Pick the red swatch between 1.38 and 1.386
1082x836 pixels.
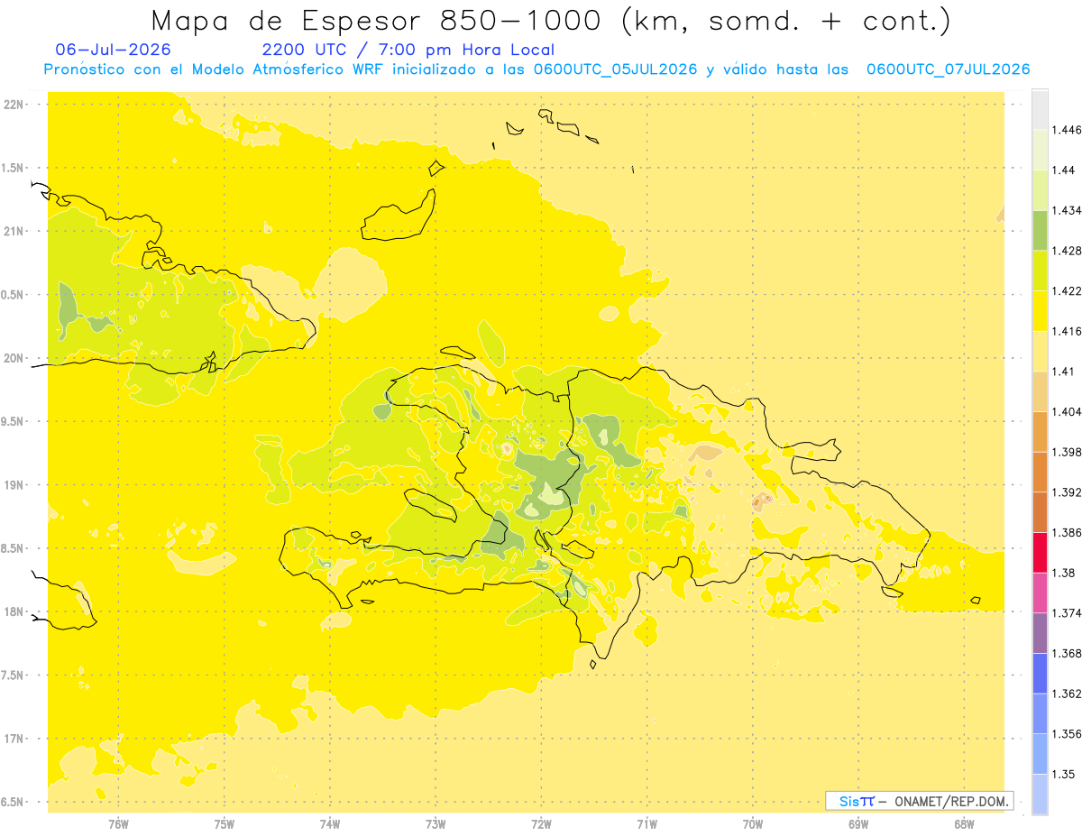[1040, 553]
